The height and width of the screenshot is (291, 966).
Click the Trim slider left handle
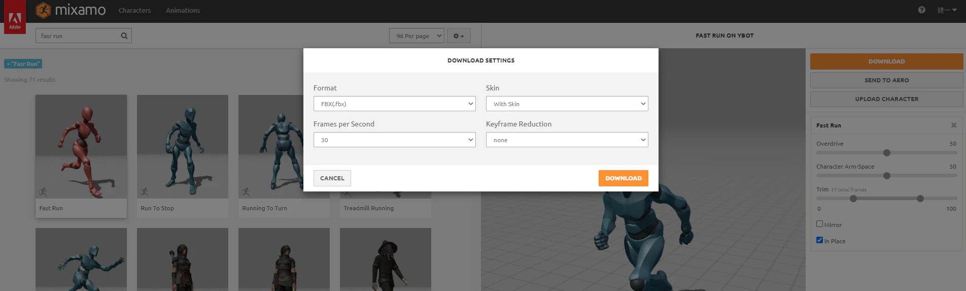853,199
